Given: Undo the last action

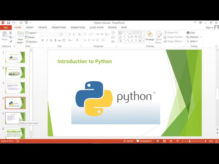Looking at the screenshot, I should (14, 23).
